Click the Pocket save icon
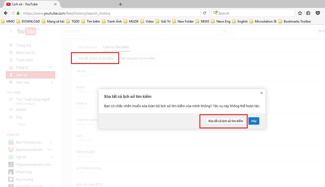Screen dimensions: 325x187 (318, 13)
